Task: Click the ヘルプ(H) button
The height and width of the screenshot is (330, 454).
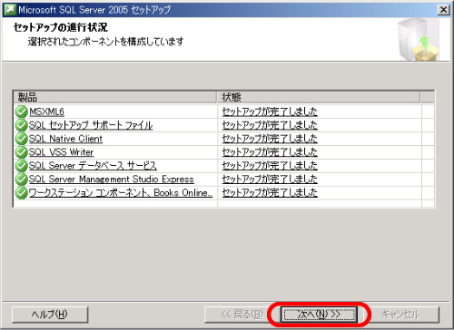Action: (50, 315)
